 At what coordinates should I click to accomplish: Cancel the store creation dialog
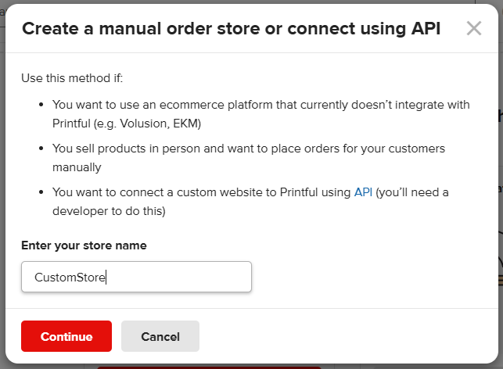tap(160, 336)
